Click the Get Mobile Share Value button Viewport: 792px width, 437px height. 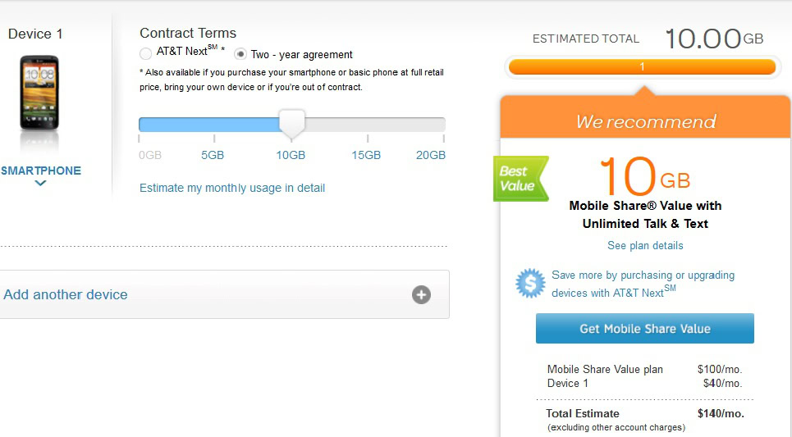pos(645,329)
